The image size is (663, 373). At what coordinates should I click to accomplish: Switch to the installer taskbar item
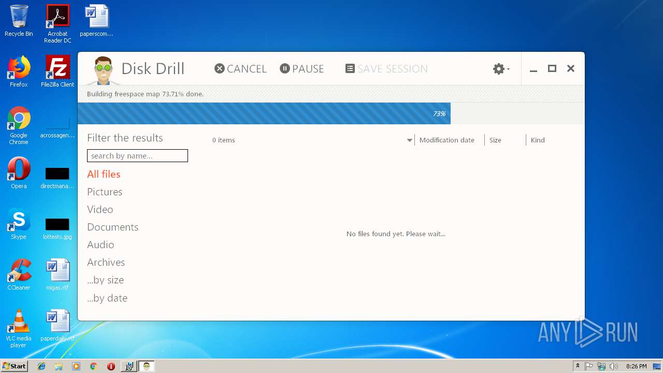tap(129, 366)
